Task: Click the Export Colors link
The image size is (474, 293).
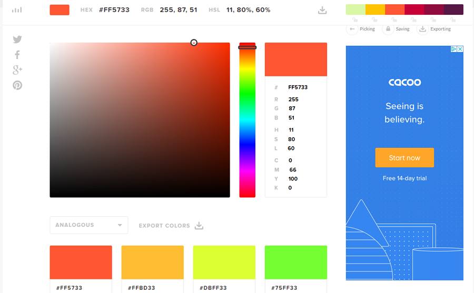Action: [171, 226]
